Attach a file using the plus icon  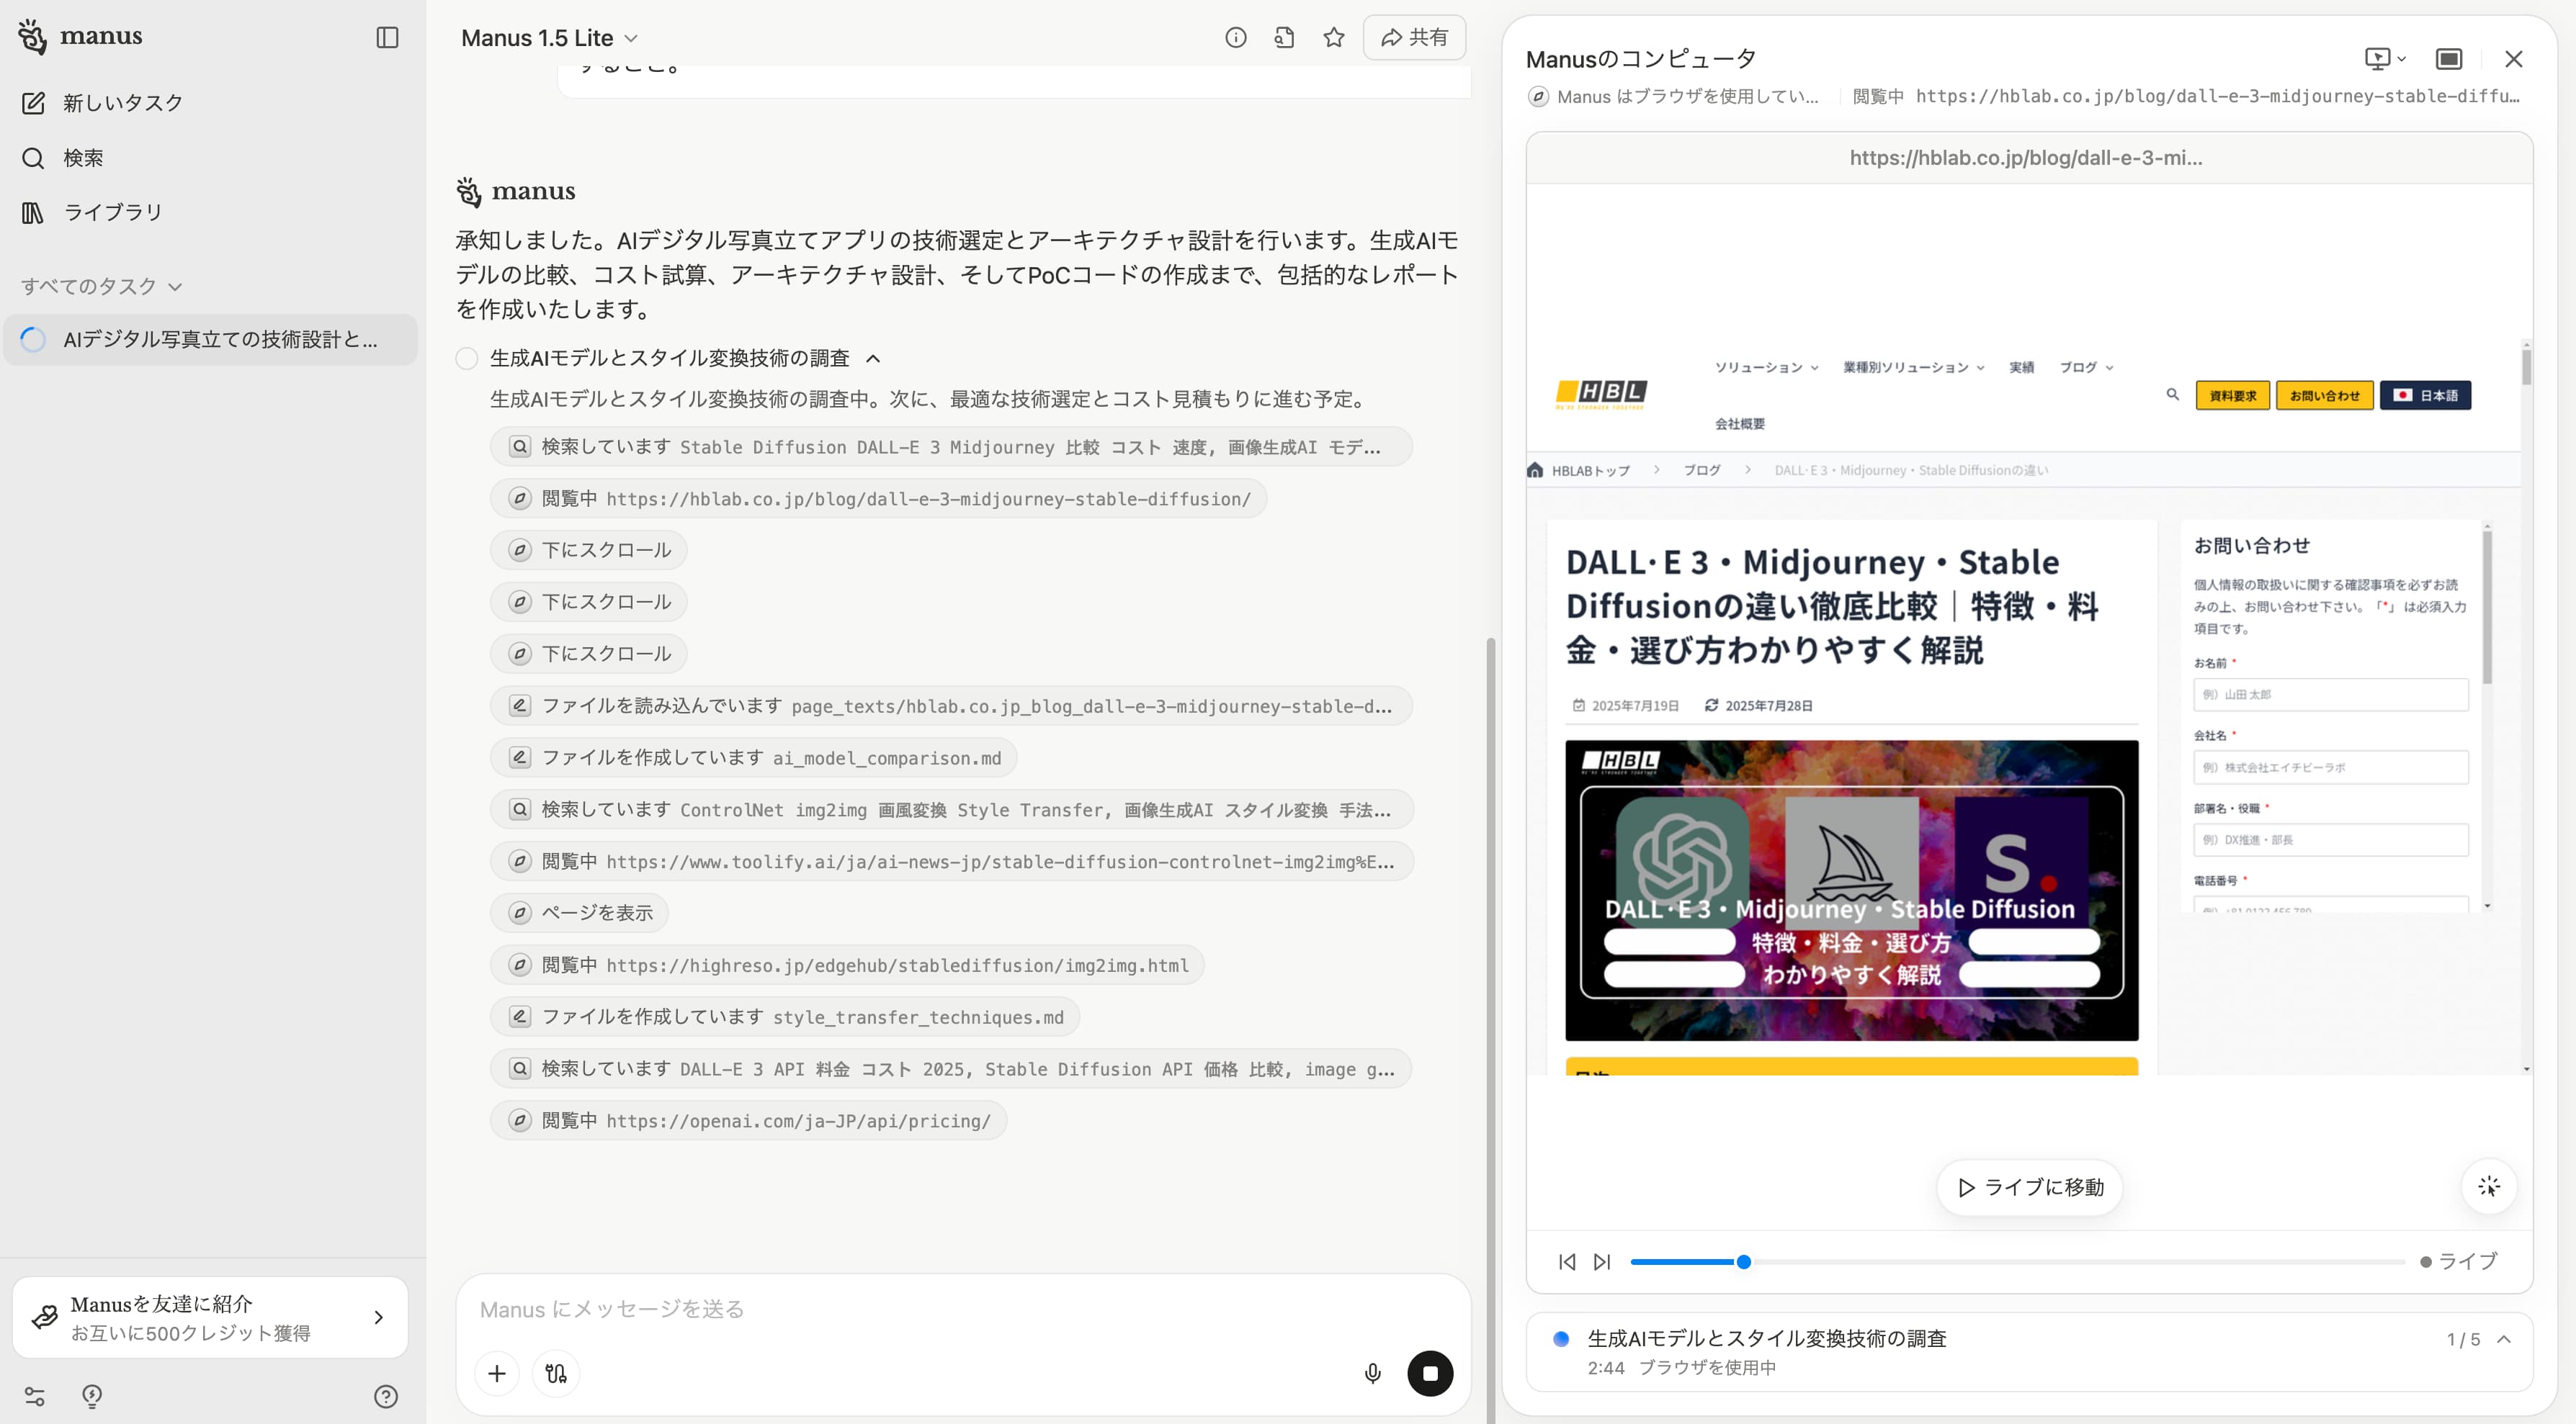(x=497, y=1373)
